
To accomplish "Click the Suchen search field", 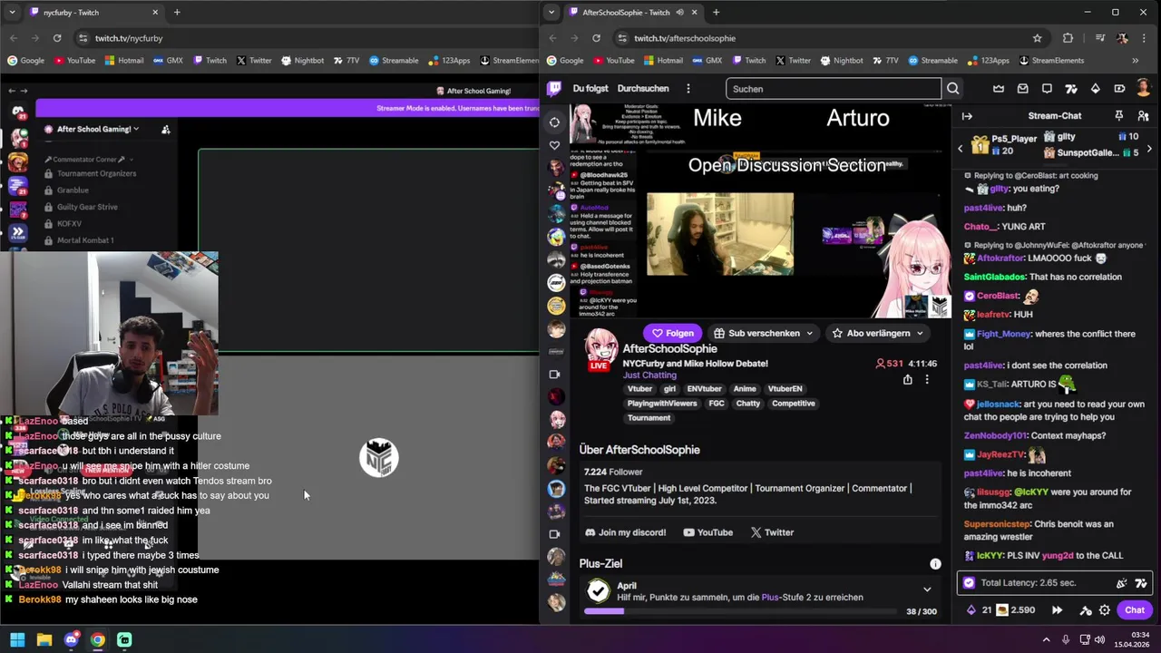I will coord(834,89).
